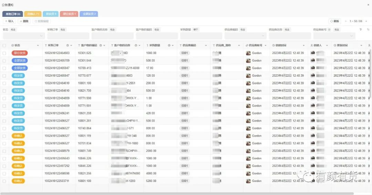Expand the 供应商编码 filter dropdown
Viewport: 372px width, 195px height.
click(x=245, y=36)
